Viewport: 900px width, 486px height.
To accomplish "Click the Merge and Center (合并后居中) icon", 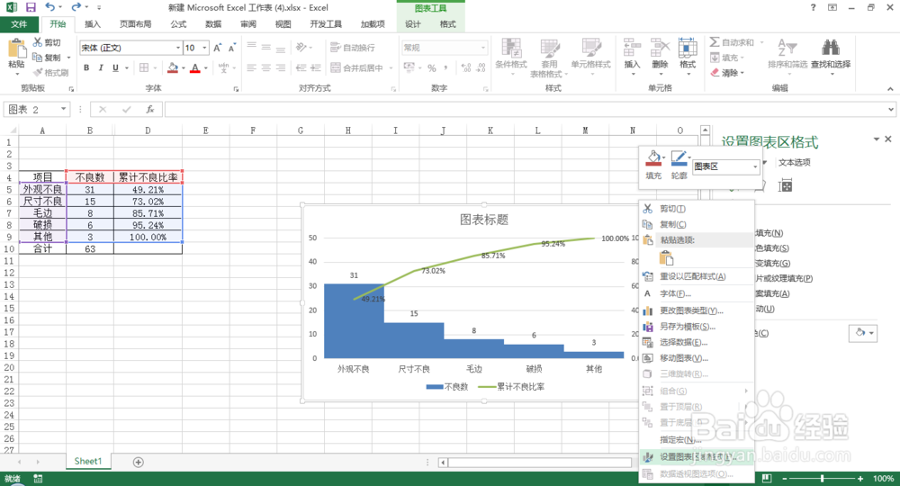I will pos(336,67).
